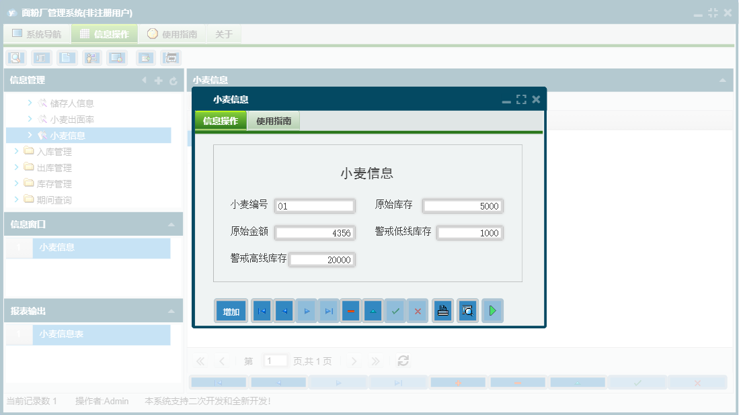The height and width of the screenshot is (415, 739).
Task: Click the green run arrow in the dialog
Action: point(492,310)
